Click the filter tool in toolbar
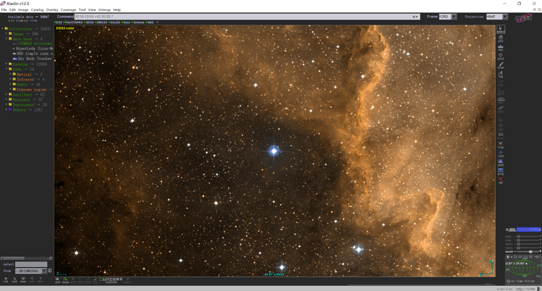The width and height of the screenshot is (542, 291). (x=501, y=100)
